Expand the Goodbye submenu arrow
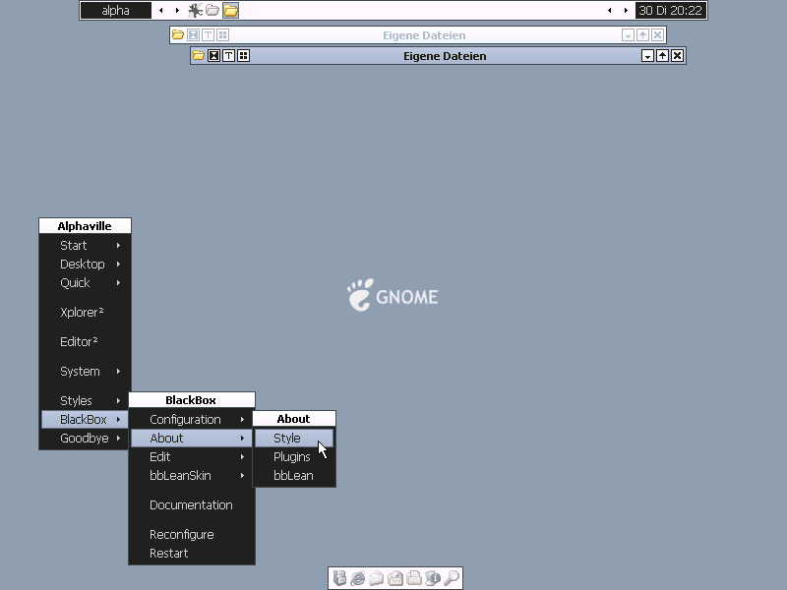Image resolution: width=787 pixels, height=590 pixels. [118, 438]
